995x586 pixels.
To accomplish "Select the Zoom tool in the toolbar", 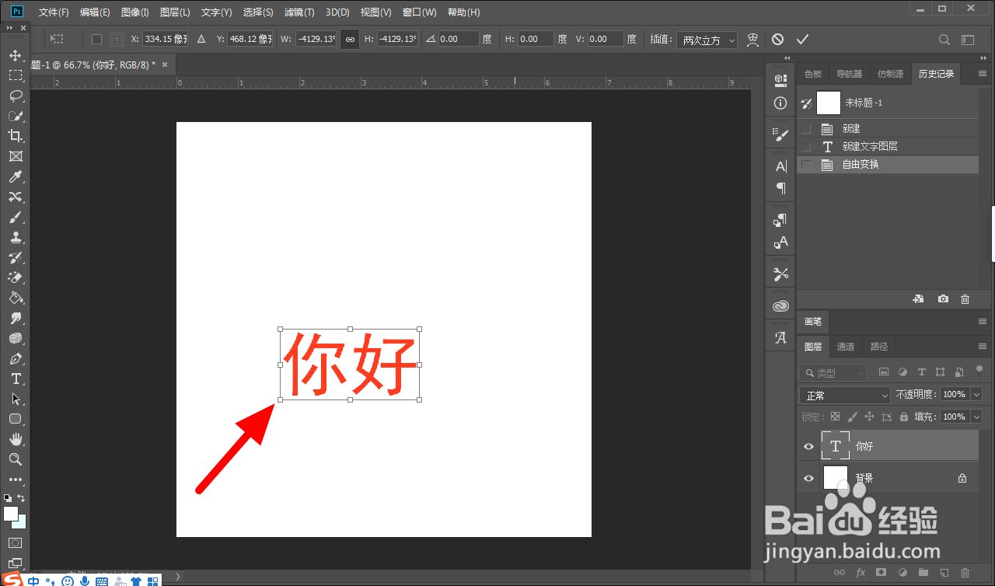I will coord(16,459).
